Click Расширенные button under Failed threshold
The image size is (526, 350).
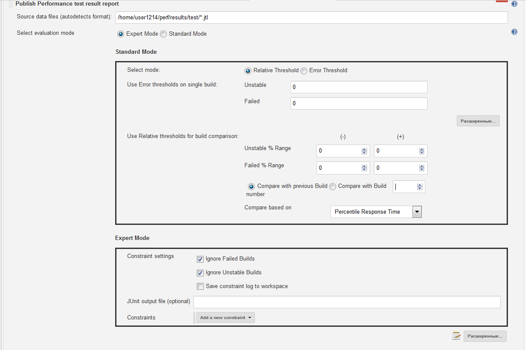tap(478, 121)
